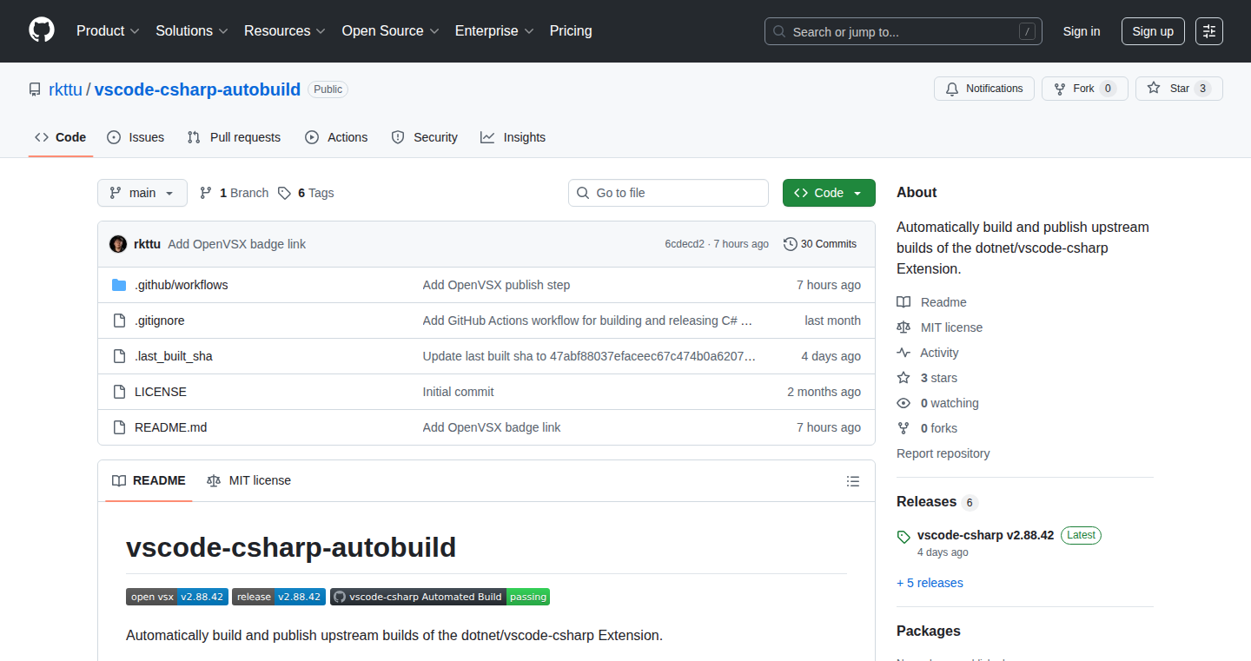This screenshot has width=1251, height=661.
Task: Expand the Open Source menu
Action: tap(391, 31)
